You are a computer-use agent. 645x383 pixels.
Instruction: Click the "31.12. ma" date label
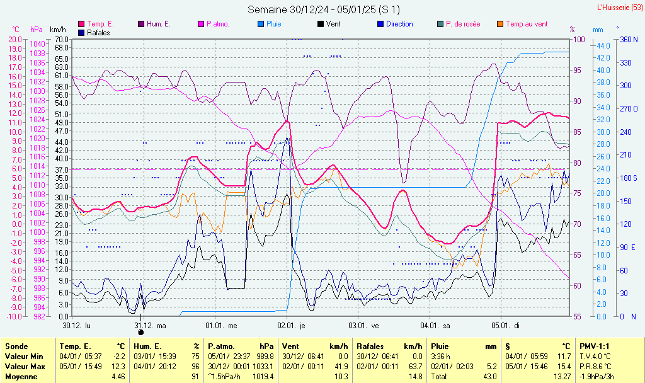tap(150, 326)
